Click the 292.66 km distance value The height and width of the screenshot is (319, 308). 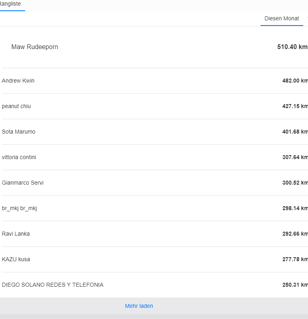coord(294,234)
